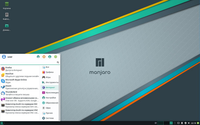200x125 pixels.
Task: Click the green Manjaro tray icon
Action: click(x=171, y=123)
